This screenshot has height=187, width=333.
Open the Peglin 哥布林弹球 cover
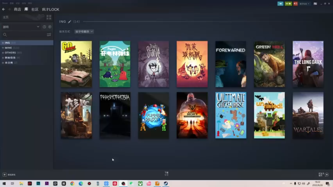point(115,64)
